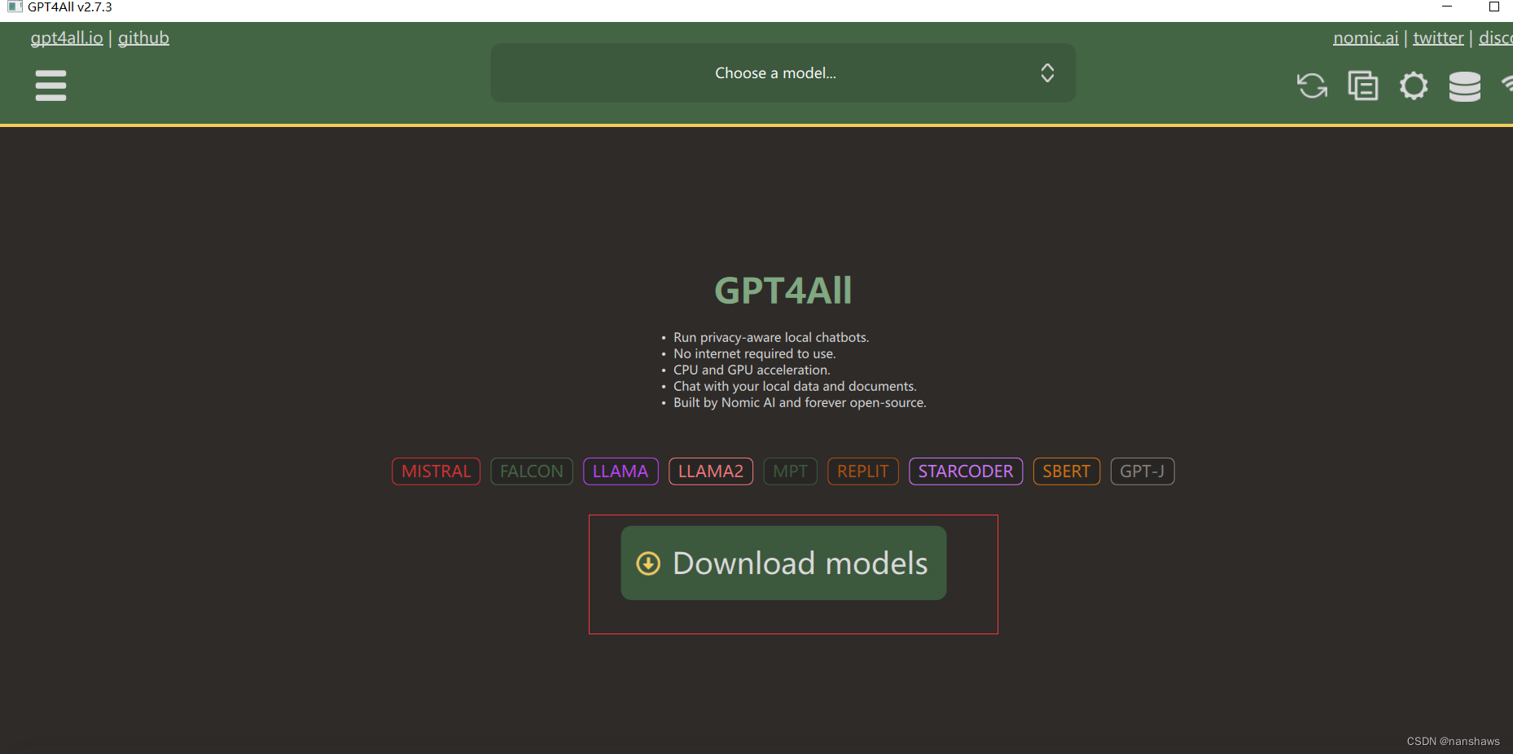
Task: Click 'No internet required to use.' text
Action: click(755, 353)
